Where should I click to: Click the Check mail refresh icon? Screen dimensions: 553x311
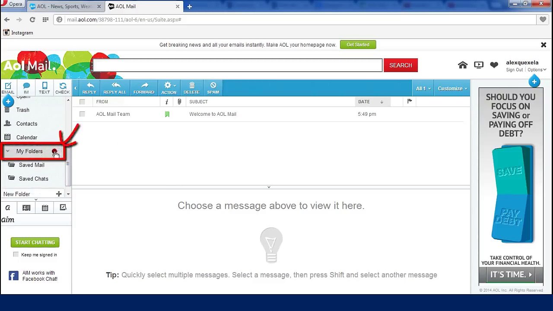(63, 88)
